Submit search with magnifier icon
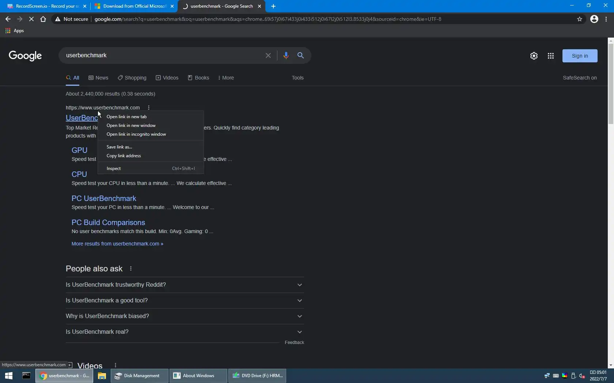This screenshot has width=614, height=383. point(300,55)
